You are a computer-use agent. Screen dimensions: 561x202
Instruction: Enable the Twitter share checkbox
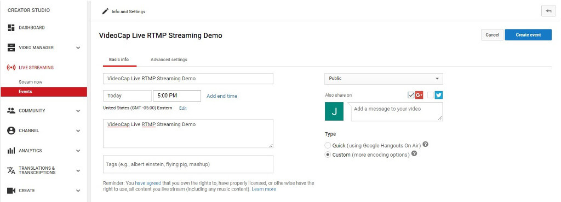click(x=431, y=95)
